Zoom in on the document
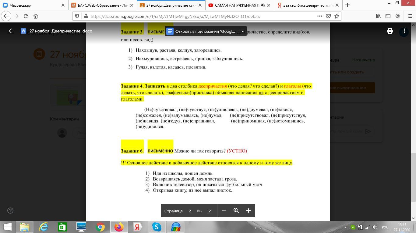This screenshot has height=233, width=416. pyautogui.click(x=249, y=211)
